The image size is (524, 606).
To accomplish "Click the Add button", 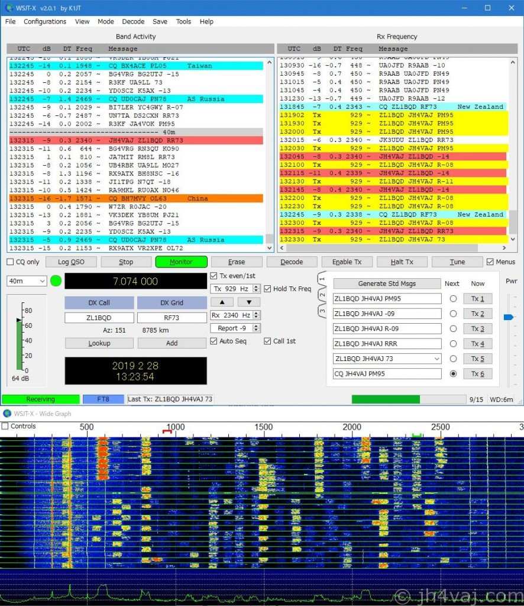I will [x=172, y=343].
